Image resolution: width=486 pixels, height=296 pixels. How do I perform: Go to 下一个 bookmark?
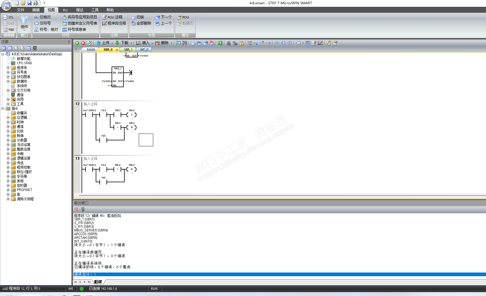pyautogui.click(x=164, y=17)
